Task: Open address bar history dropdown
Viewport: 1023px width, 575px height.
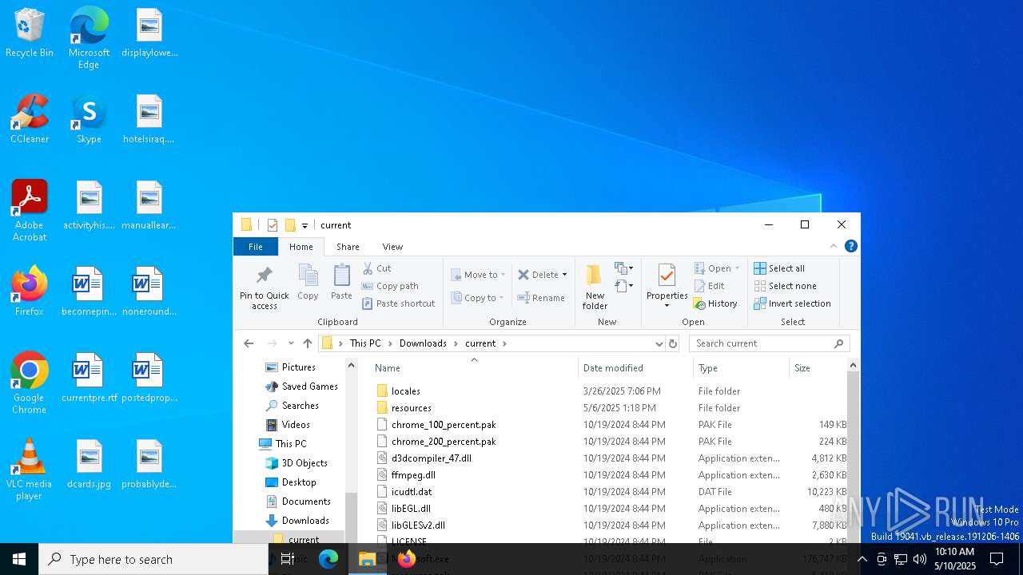Action: point(659,343)
